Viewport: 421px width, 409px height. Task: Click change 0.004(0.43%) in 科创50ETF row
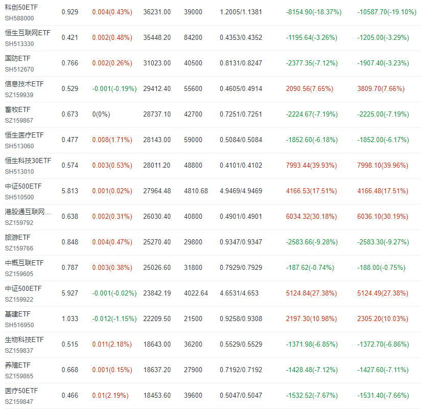[x=112, y=12]
